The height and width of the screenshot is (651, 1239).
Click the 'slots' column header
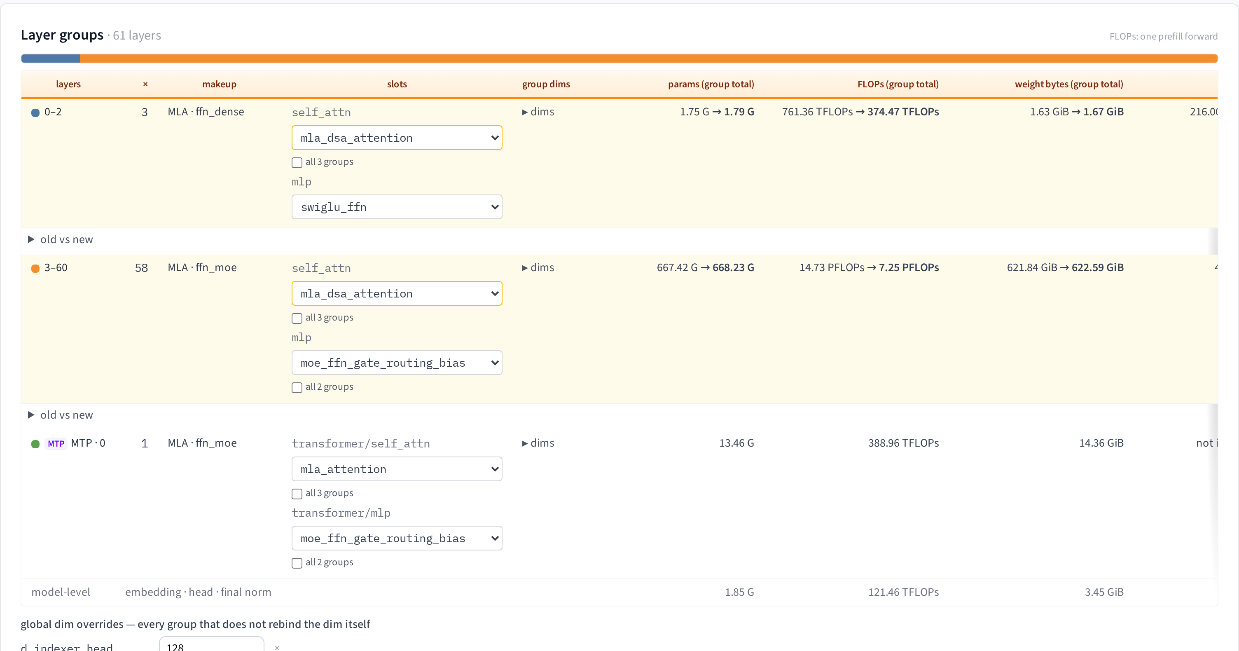(x=397, y=85)
